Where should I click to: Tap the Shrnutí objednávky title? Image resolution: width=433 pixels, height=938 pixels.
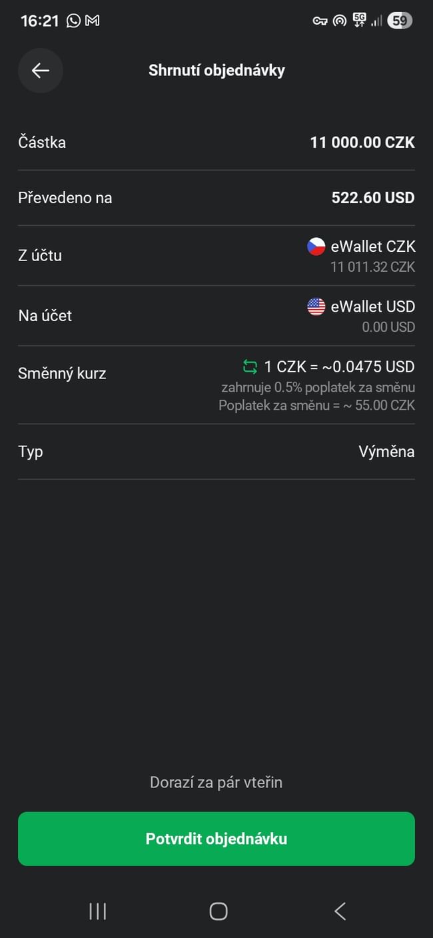[217, 71]
